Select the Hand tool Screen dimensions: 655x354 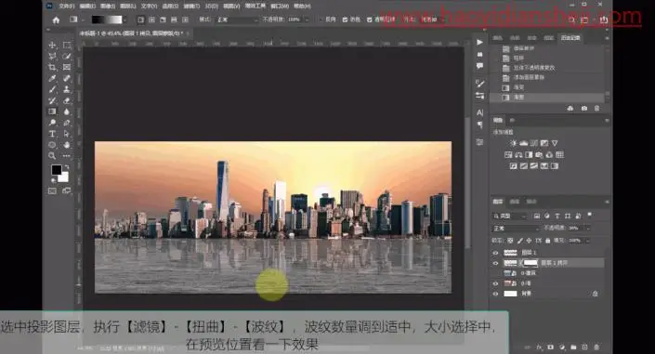click(66, 145)
